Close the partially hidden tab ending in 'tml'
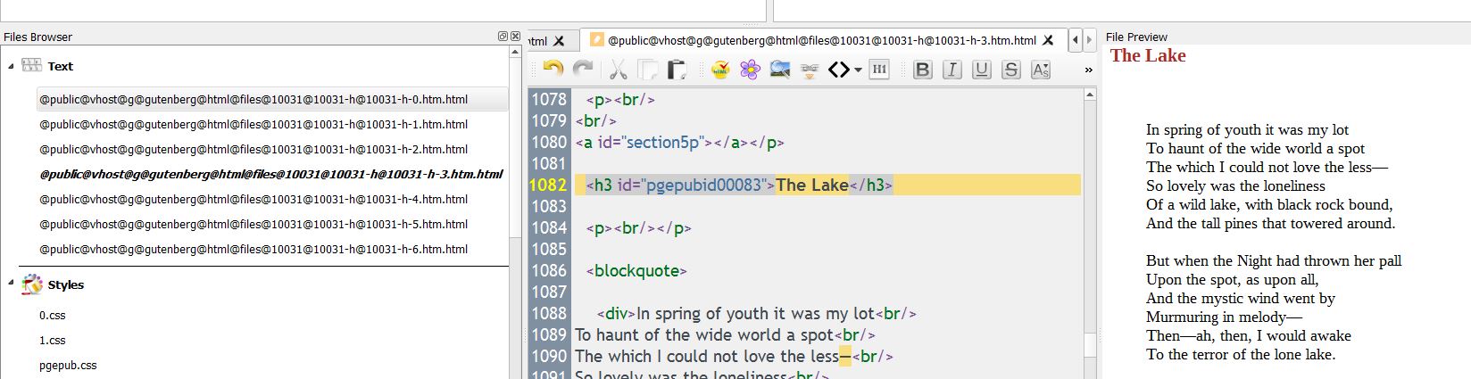The width and height of the screenshot is (1471, 379). pyautogui.click(x=559, y=40)
